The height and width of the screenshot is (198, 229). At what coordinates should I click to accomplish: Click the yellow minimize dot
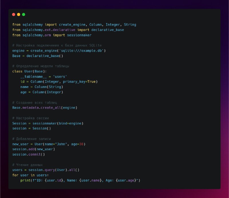(19, 15)
